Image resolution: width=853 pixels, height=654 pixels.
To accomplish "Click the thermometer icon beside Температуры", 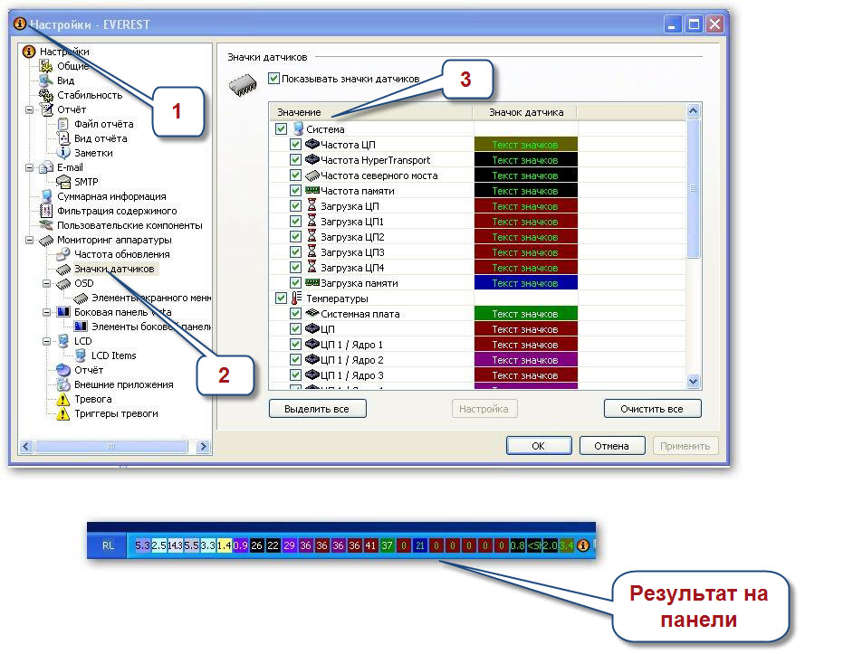I will click(296, 299).
